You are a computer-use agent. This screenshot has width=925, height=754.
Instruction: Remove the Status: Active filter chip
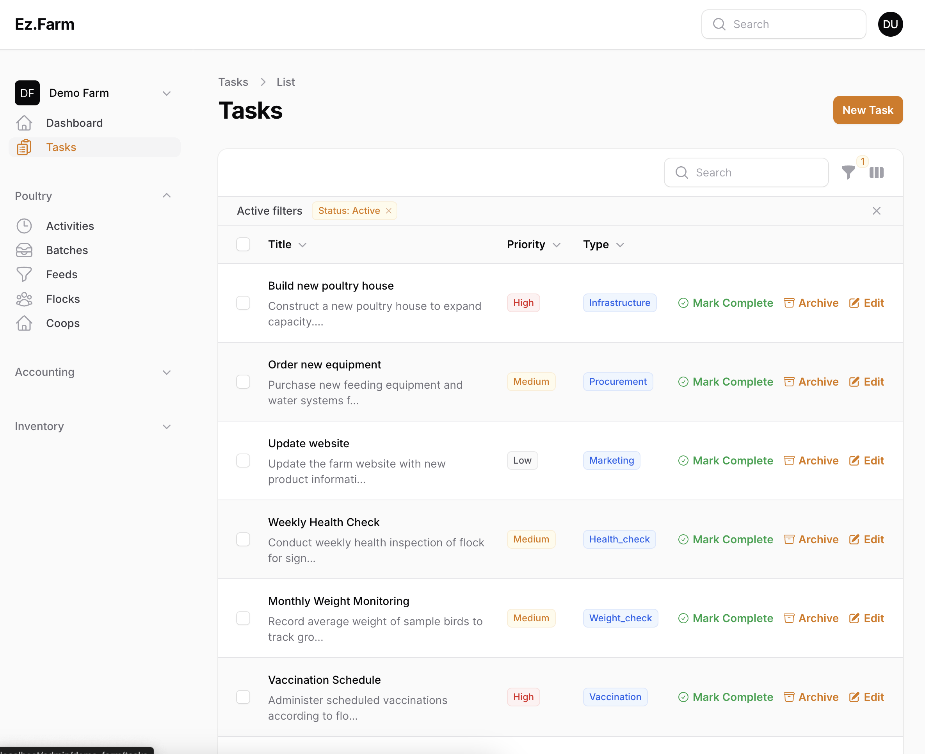pyautogui.click(x=389, y=211)
